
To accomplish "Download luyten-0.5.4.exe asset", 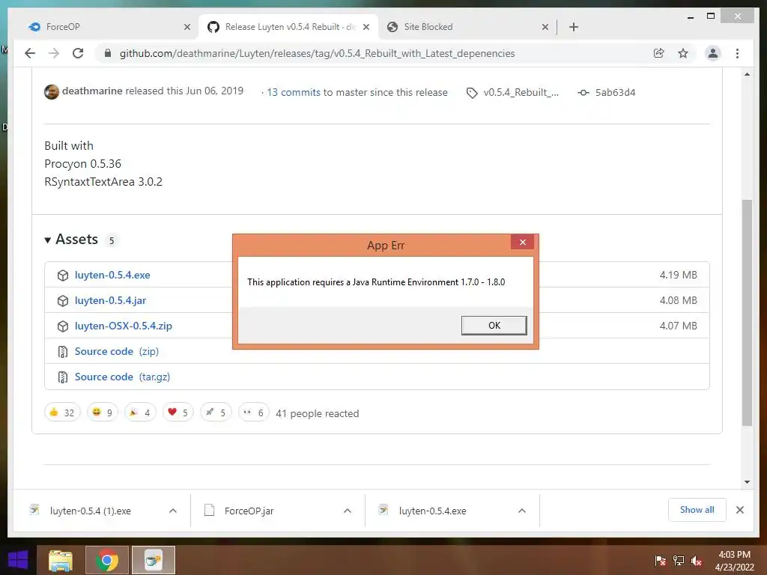I will [112, 275].
